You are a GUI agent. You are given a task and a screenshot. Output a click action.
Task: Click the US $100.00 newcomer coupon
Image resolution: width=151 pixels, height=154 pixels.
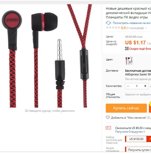[x=136, y=139]
